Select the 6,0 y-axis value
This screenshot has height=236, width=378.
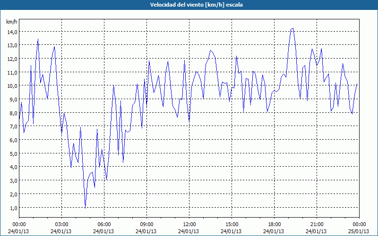[x=13, y=140]
